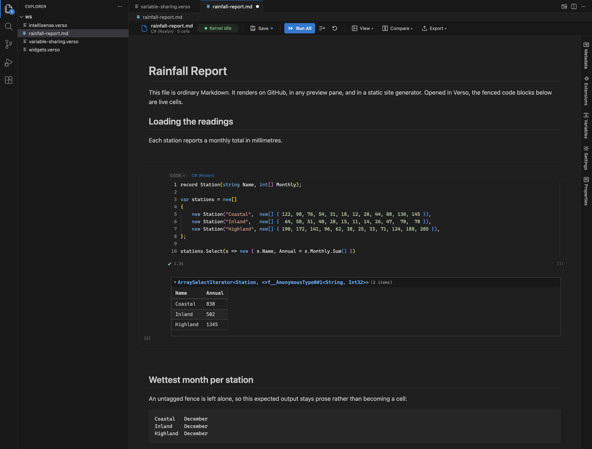Open editor more actions ellipsis at top right

(x=583, y=7)
